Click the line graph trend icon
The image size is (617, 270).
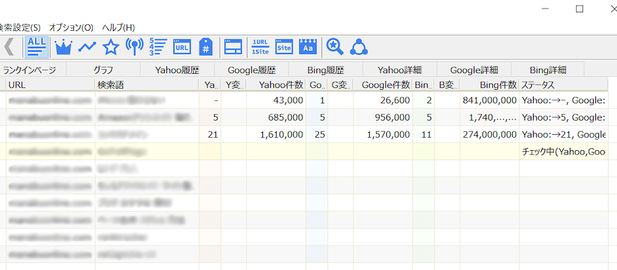87,47
